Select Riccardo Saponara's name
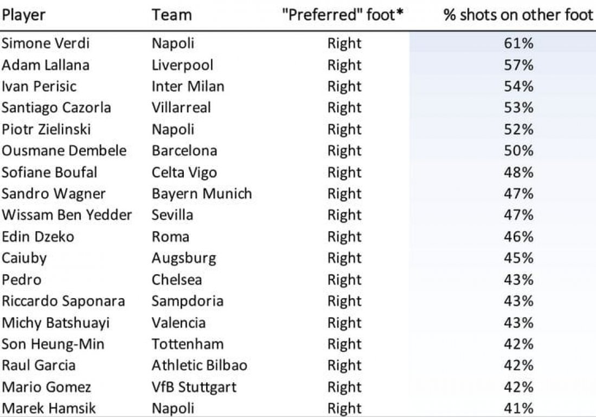 point(63,301)
